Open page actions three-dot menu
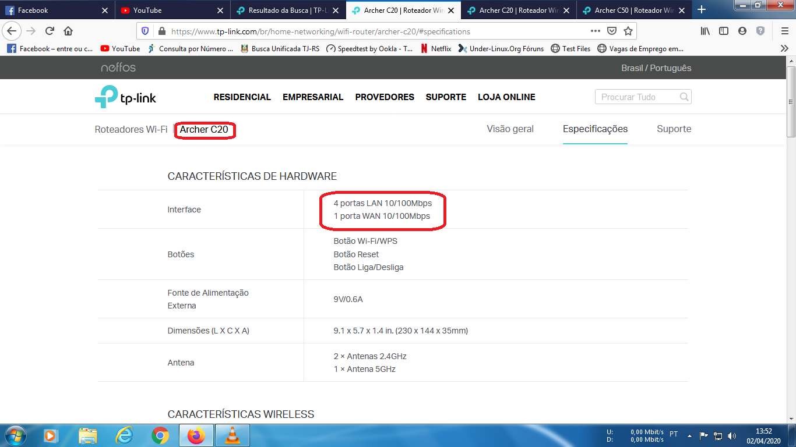Screen dimensions: 796x447 (x=595, y=31)
